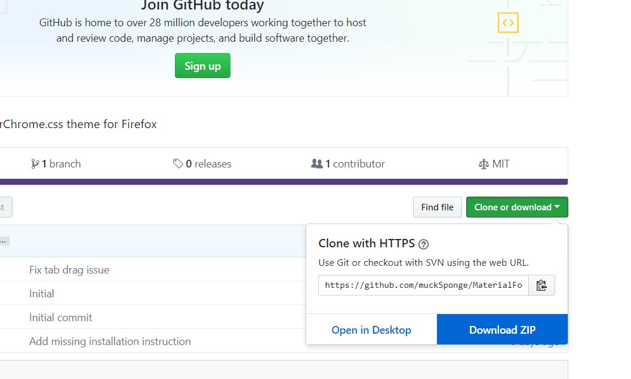Click the branch icon beside 1 branch
Viewport: 631px width, 379px height.
pyautogui.click(x=35, y=164)
